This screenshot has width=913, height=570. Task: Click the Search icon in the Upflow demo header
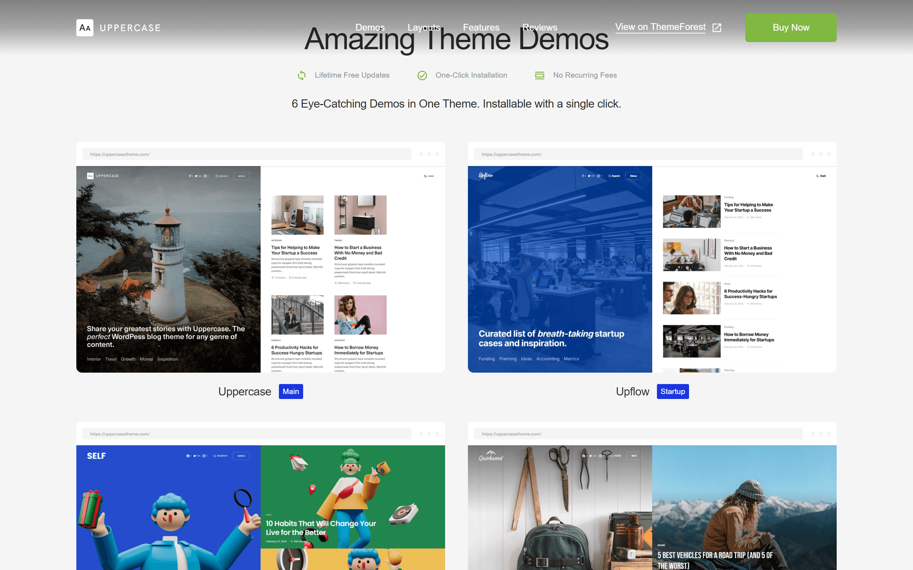pyautogui.click(x=610, y=176)
